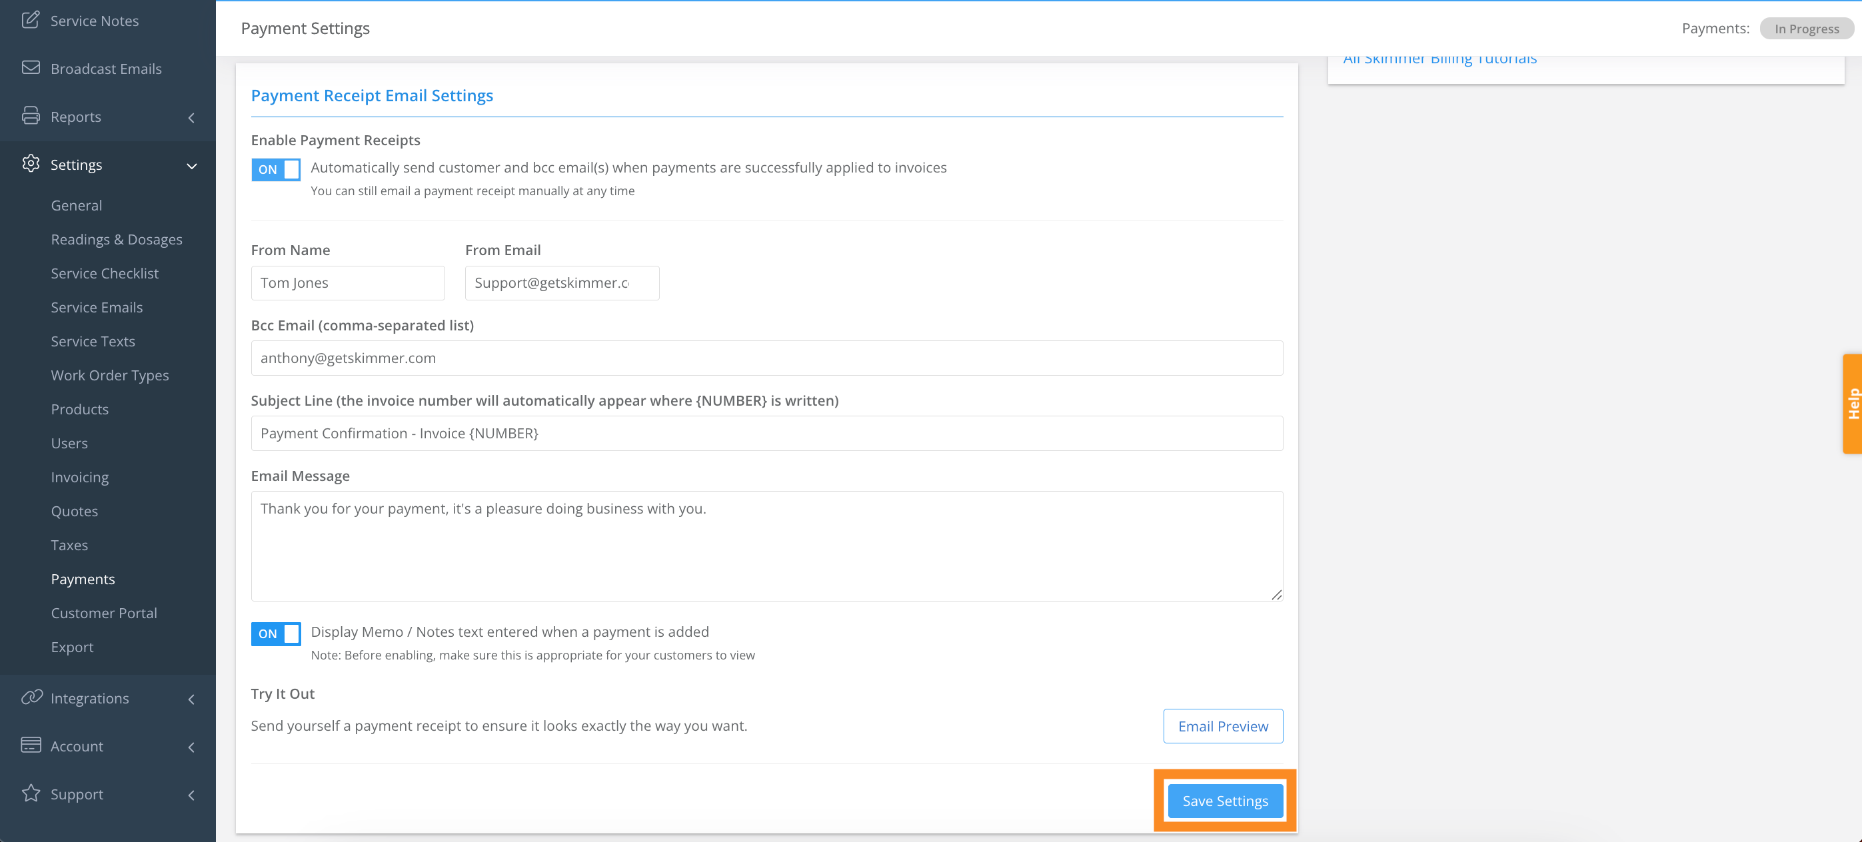The height and width of the screenshot is (842, 1862).
Task: Toggle Enable Payment Receipts switch
Action: [276, 169]
